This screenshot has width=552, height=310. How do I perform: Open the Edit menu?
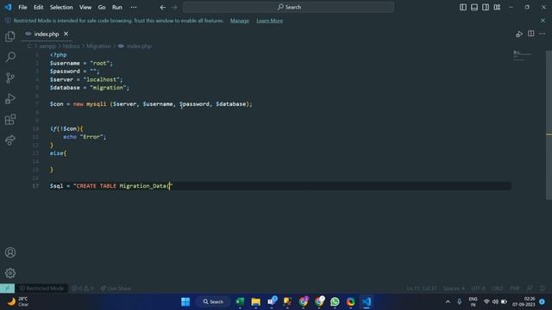tap(38, 7)
